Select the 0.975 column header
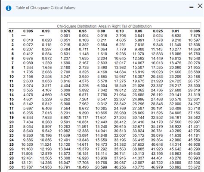 [65, 31]
